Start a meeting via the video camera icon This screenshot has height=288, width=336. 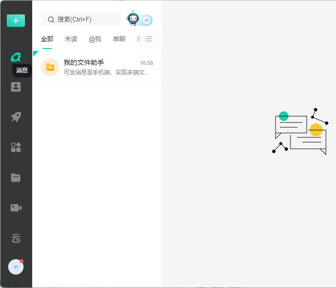click(16, 208)
